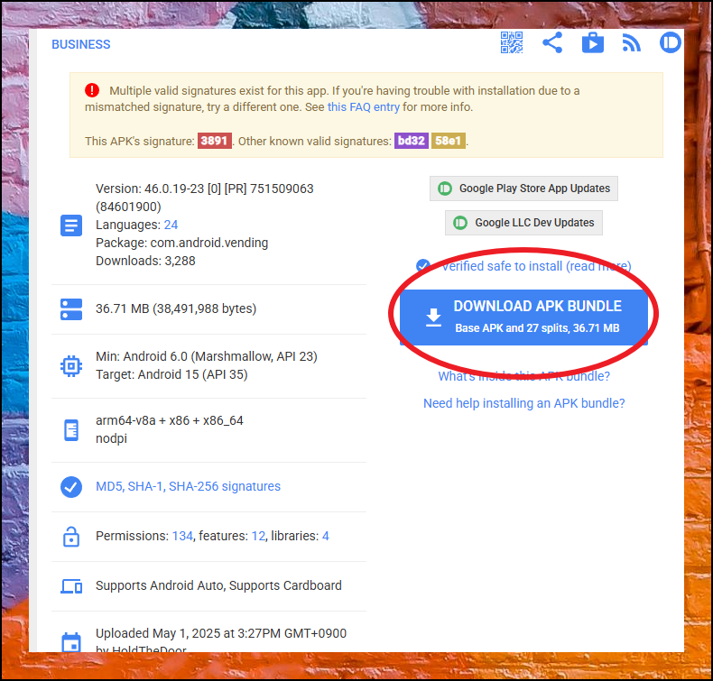Viewport: 713px width, 681px height.
Task: Click the Languages count 24
Action: [171, 225]
